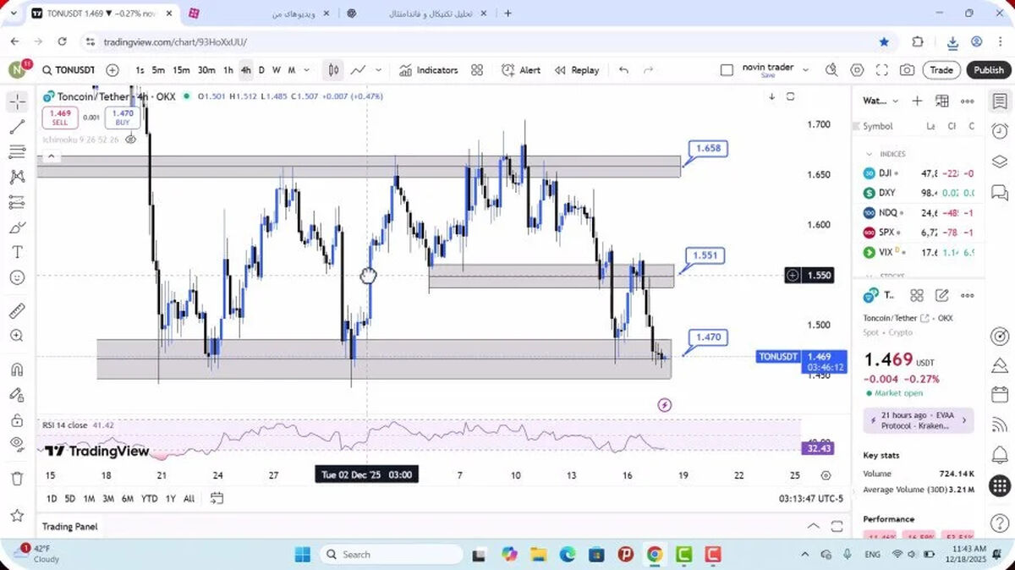Screen dimensions: 1015x570
Task: Collapse the INDICES watchlist section
Action: tap(869, 154)
